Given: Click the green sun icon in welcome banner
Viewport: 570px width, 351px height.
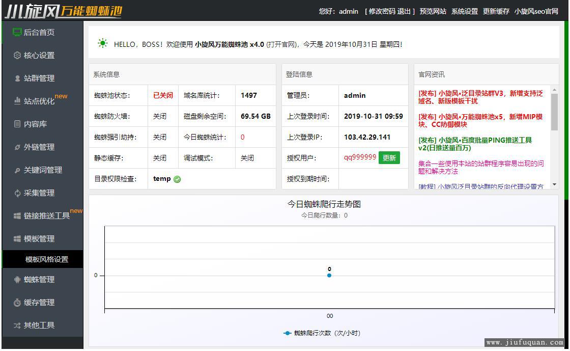Looking at the screenshot, I should (102, 44).
